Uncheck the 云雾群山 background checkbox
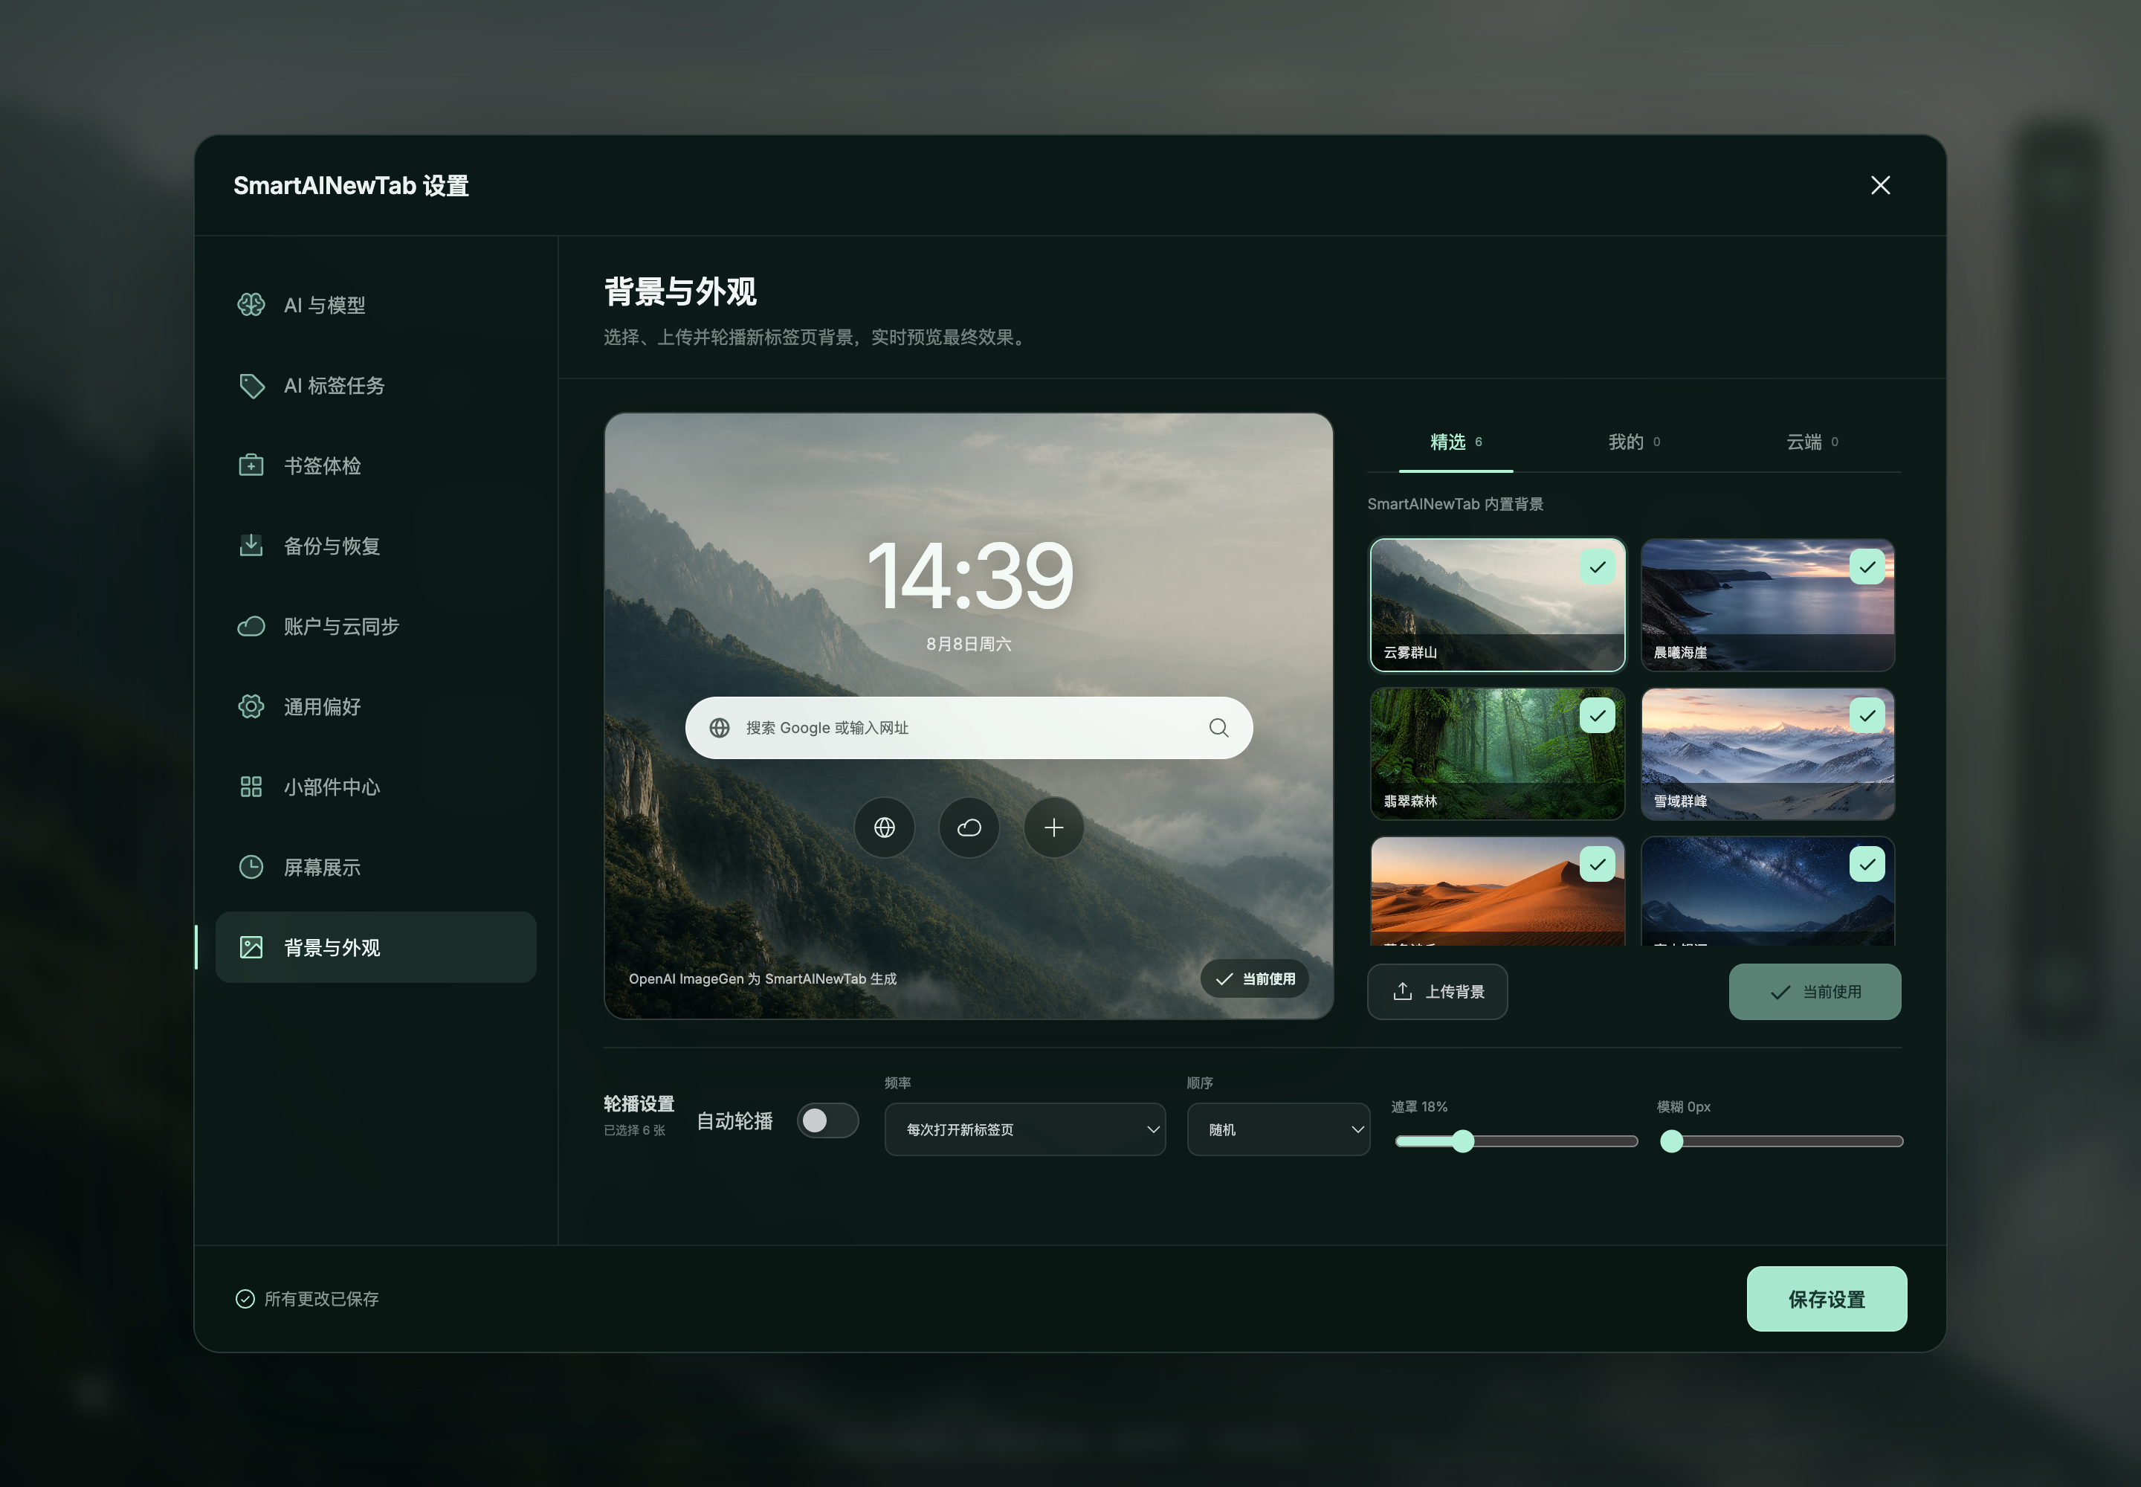Image resolution: width=2141 pixels, height=1487 pixels. (1597, 567)
